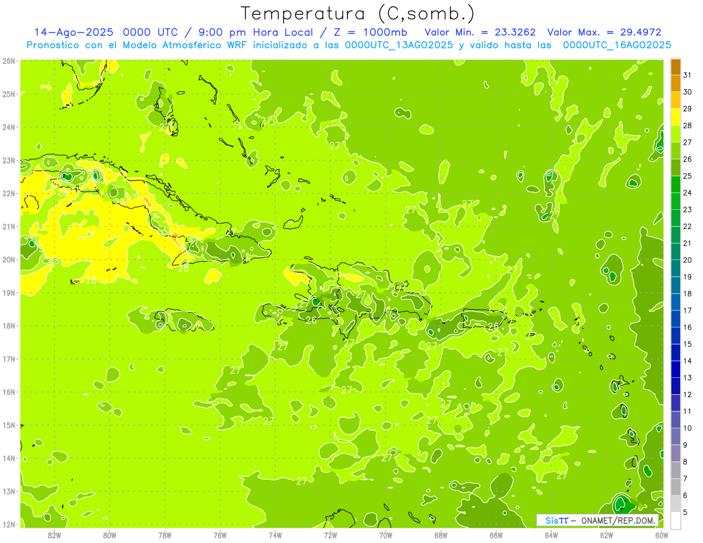
Task: Click the 24N latitude axis label
Action: point(8,127)
